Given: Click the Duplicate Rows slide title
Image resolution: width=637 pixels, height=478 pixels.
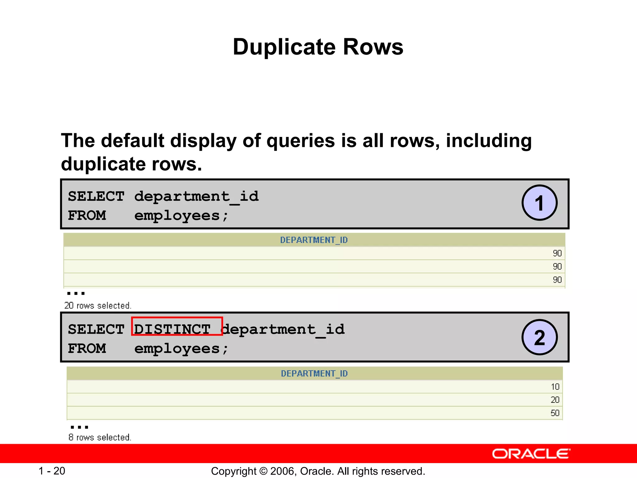Looking at the screenshot, I should pyautogui.click(x=318, y=47).
